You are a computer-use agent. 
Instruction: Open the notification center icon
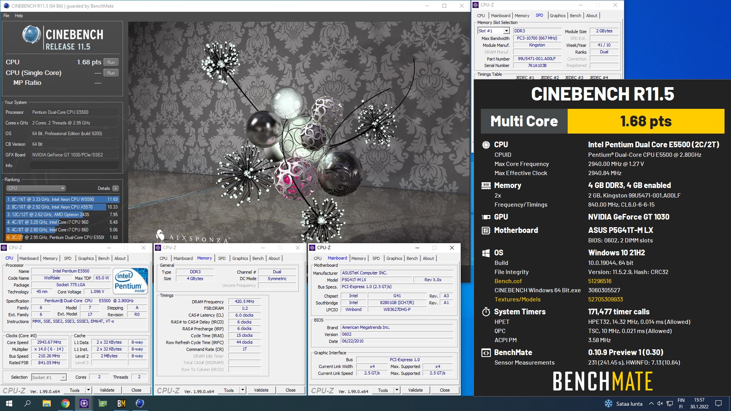coord(718,404)
